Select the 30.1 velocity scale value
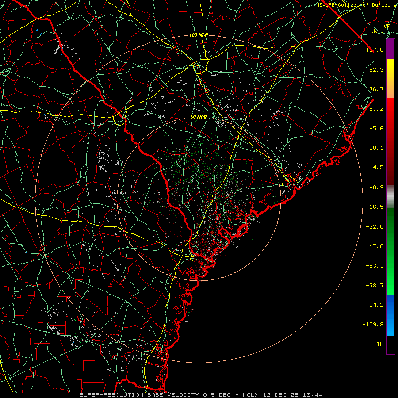This screenshot has height=398, width=398. click(x=376, y=148)
